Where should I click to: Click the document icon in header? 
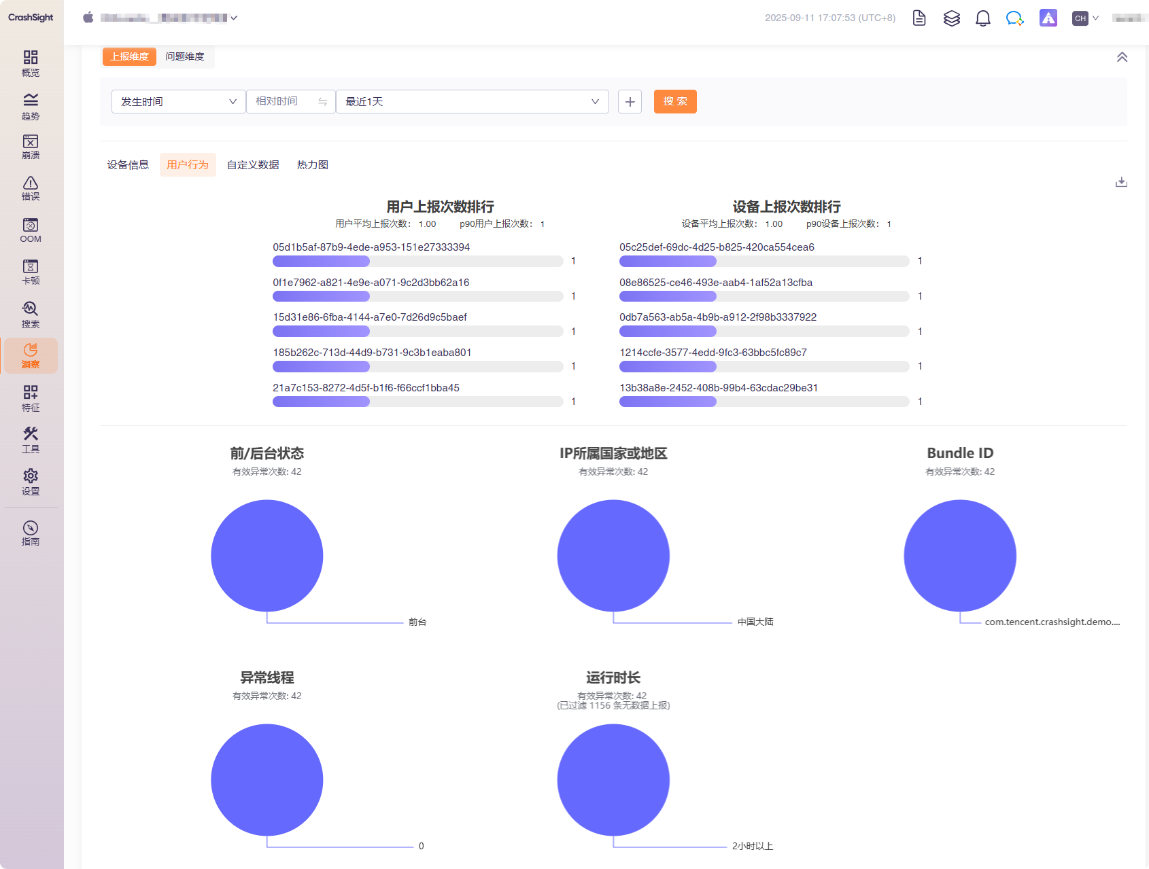pyautogui.click(x=919, y=18)
